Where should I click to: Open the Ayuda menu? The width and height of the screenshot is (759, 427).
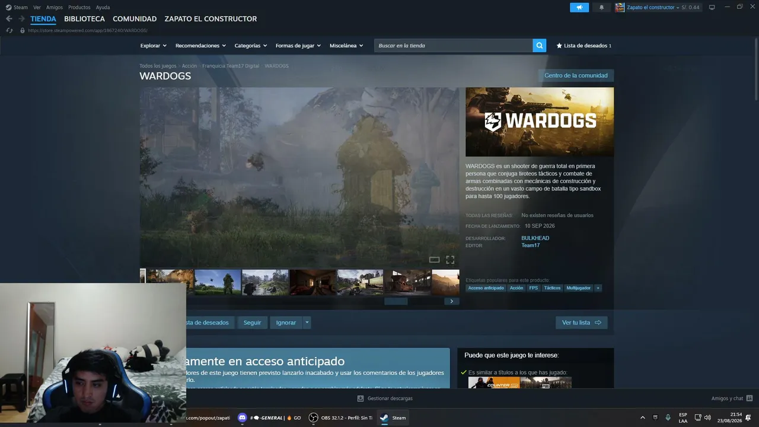103,7
